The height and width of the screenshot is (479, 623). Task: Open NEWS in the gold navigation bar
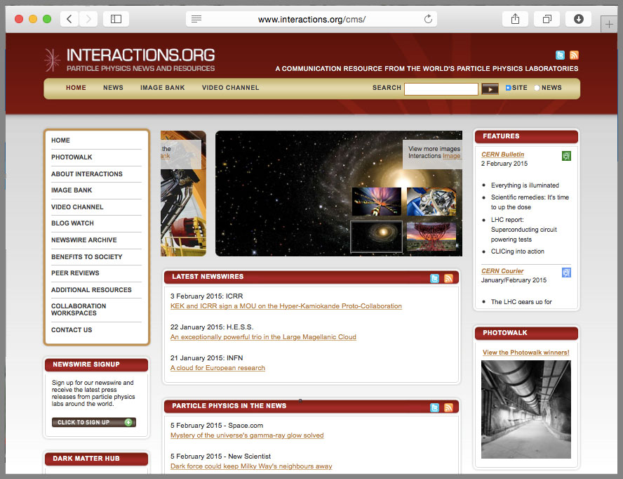coord(113,88)
